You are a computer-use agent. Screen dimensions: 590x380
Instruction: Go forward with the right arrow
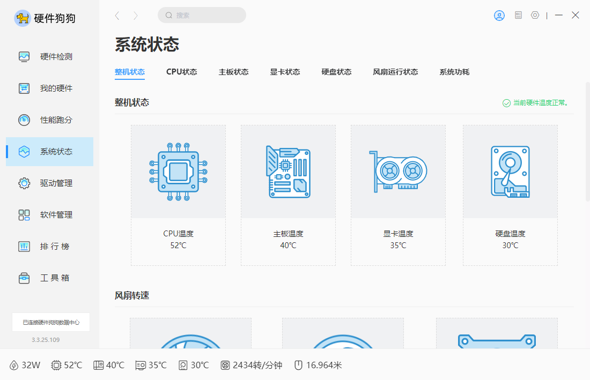(x=136, y=16)
